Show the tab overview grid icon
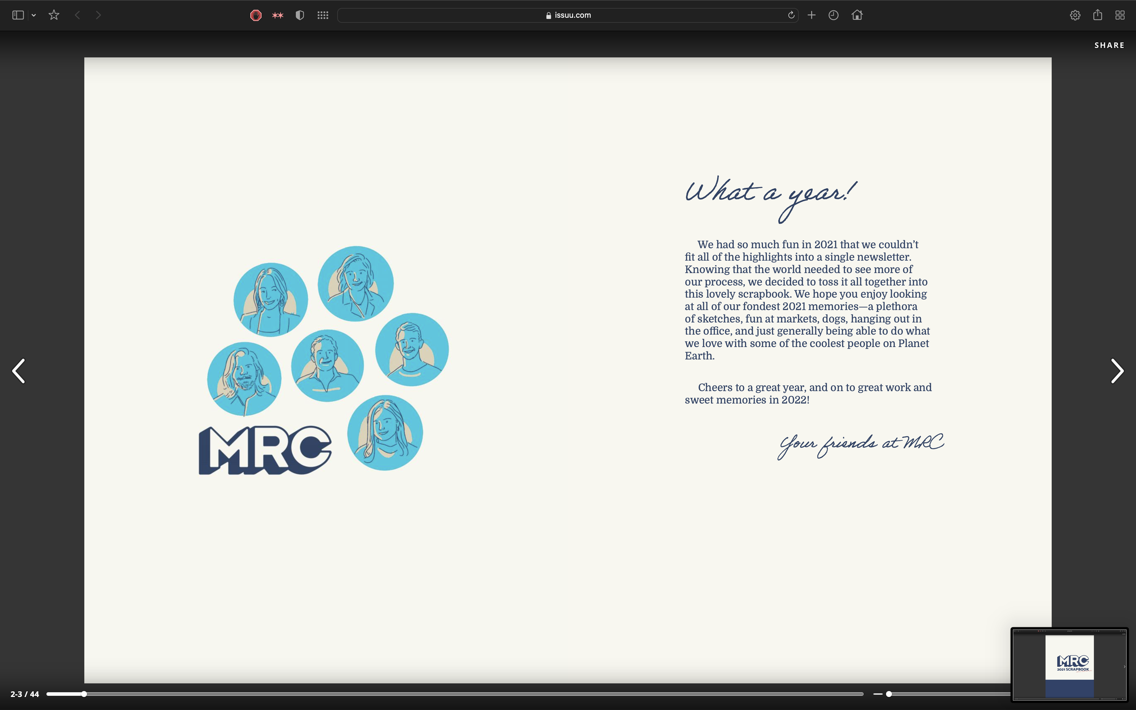The image size is (1136, 710). pos(1120,15)
